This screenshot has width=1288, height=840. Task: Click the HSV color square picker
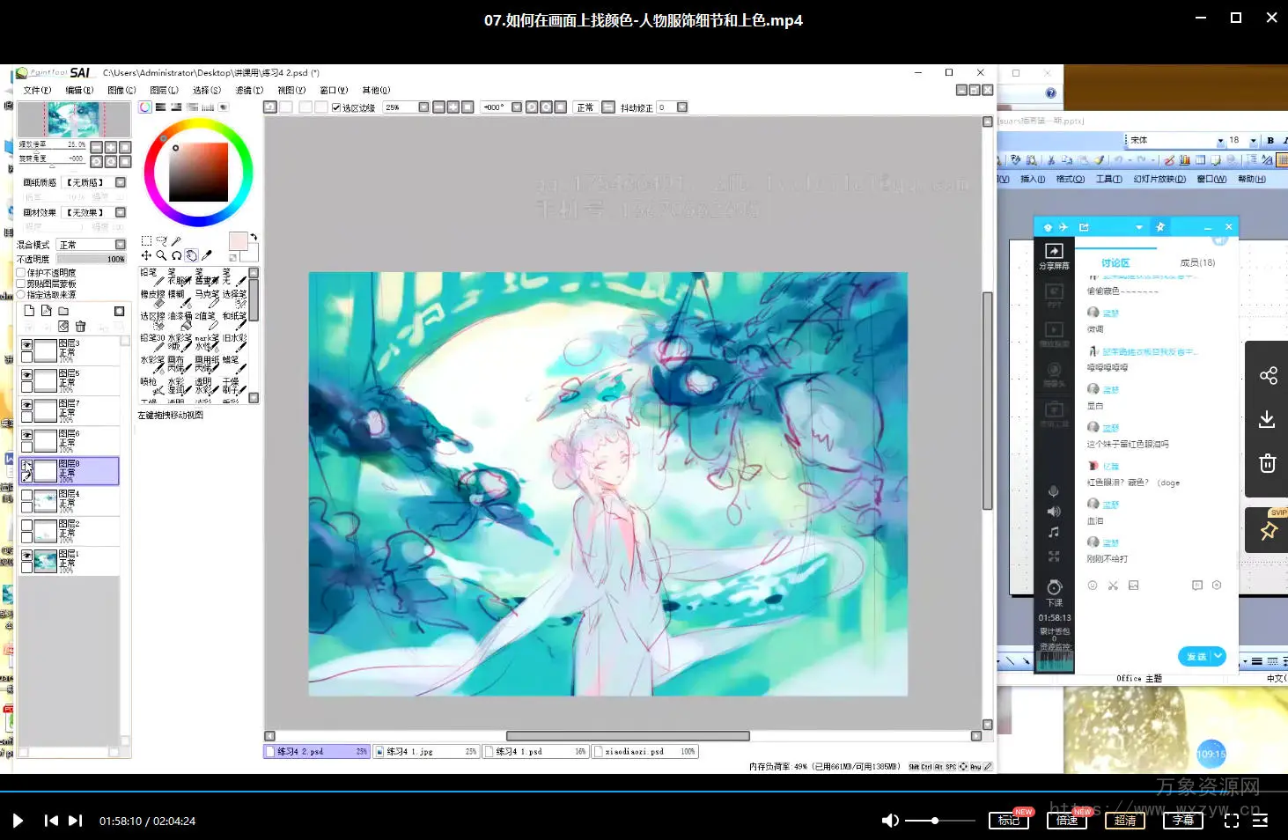pos(198,172)
